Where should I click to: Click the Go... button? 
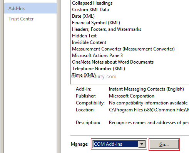[164, 145]
